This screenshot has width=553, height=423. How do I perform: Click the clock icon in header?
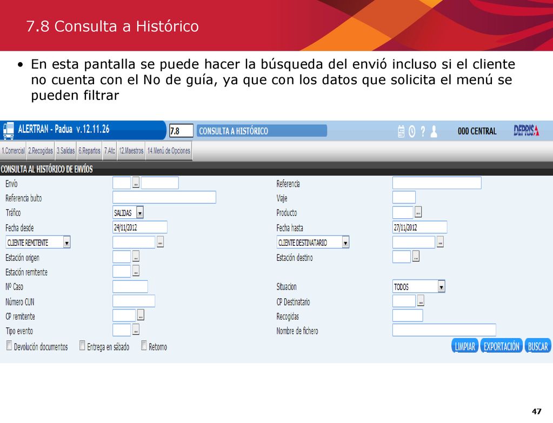coord(412,131)
